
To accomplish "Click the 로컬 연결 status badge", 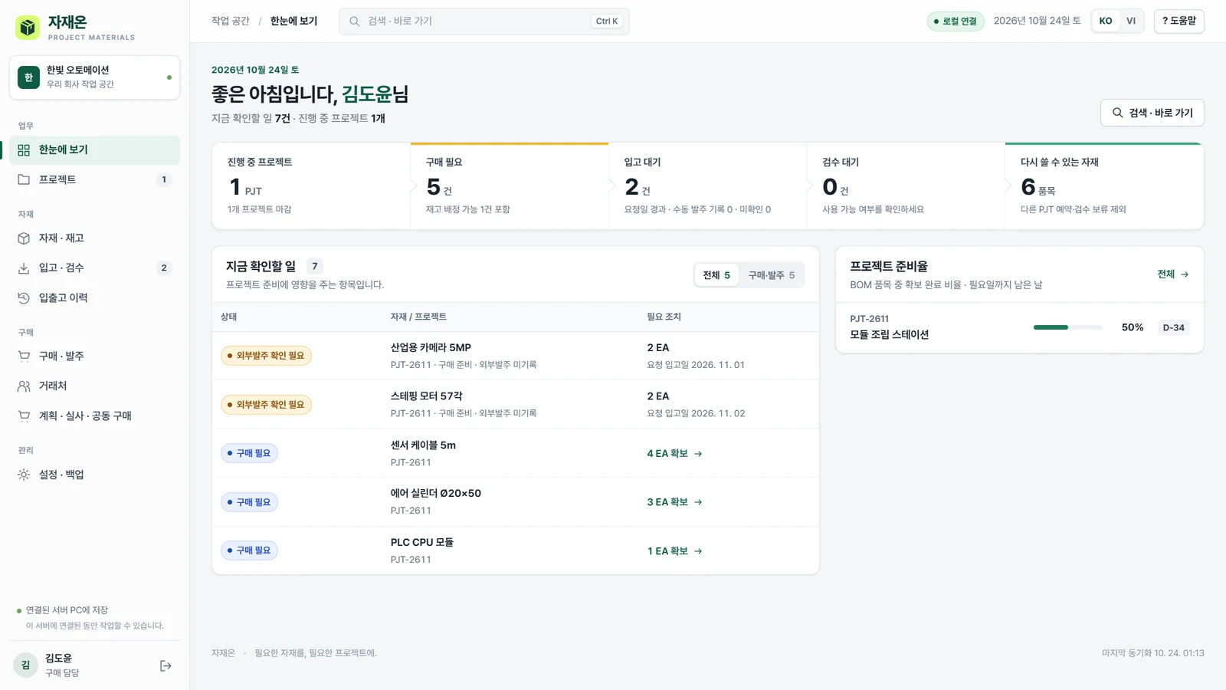I will (956, 21).
